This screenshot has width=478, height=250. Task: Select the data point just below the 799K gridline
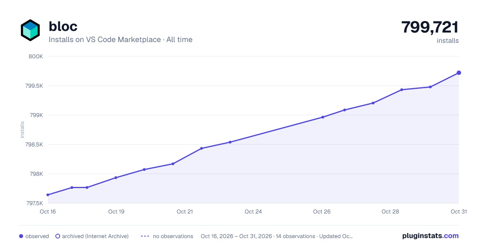[323, 117]
